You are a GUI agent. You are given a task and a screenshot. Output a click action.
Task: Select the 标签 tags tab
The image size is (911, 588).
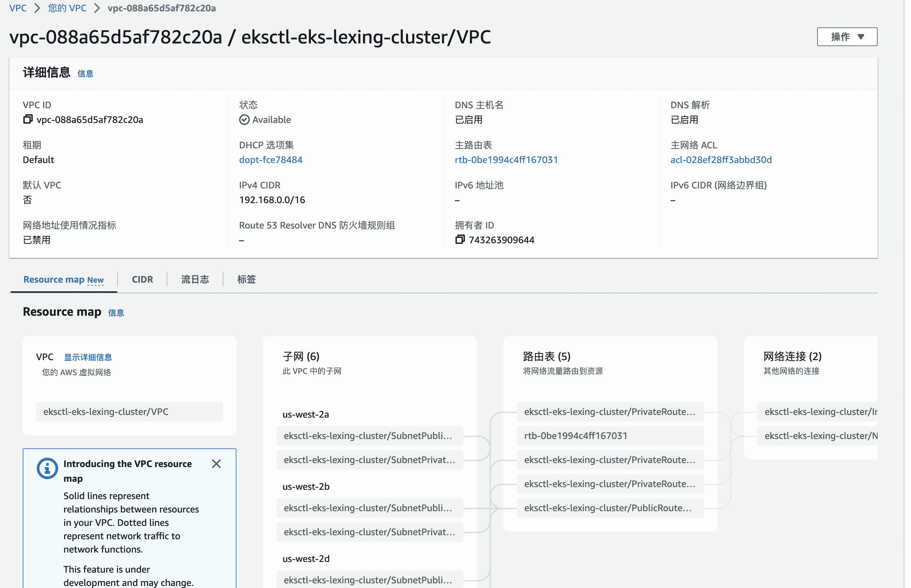[246, 280]
